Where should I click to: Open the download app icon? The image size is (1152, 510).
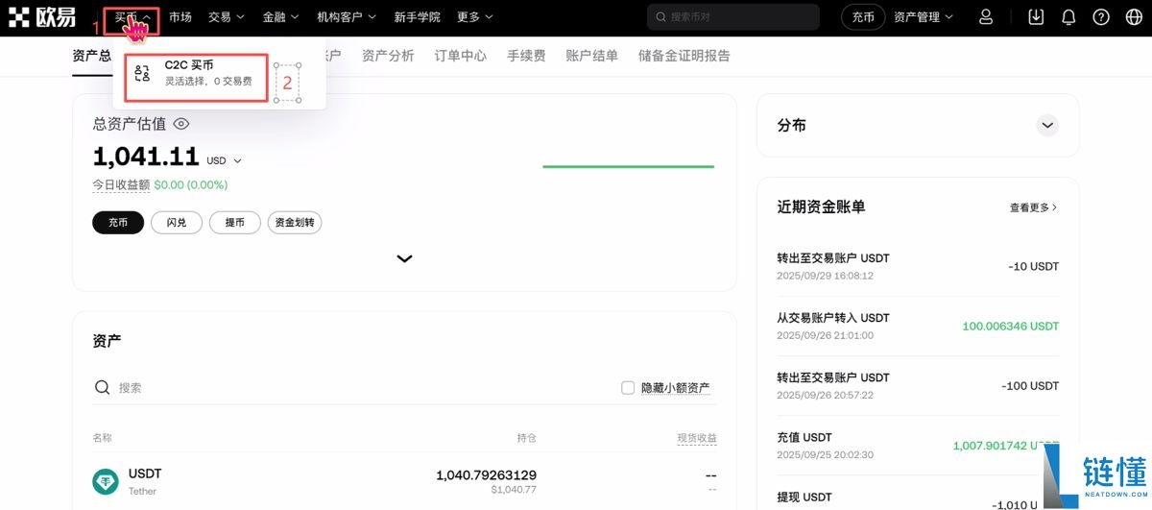1036,17
